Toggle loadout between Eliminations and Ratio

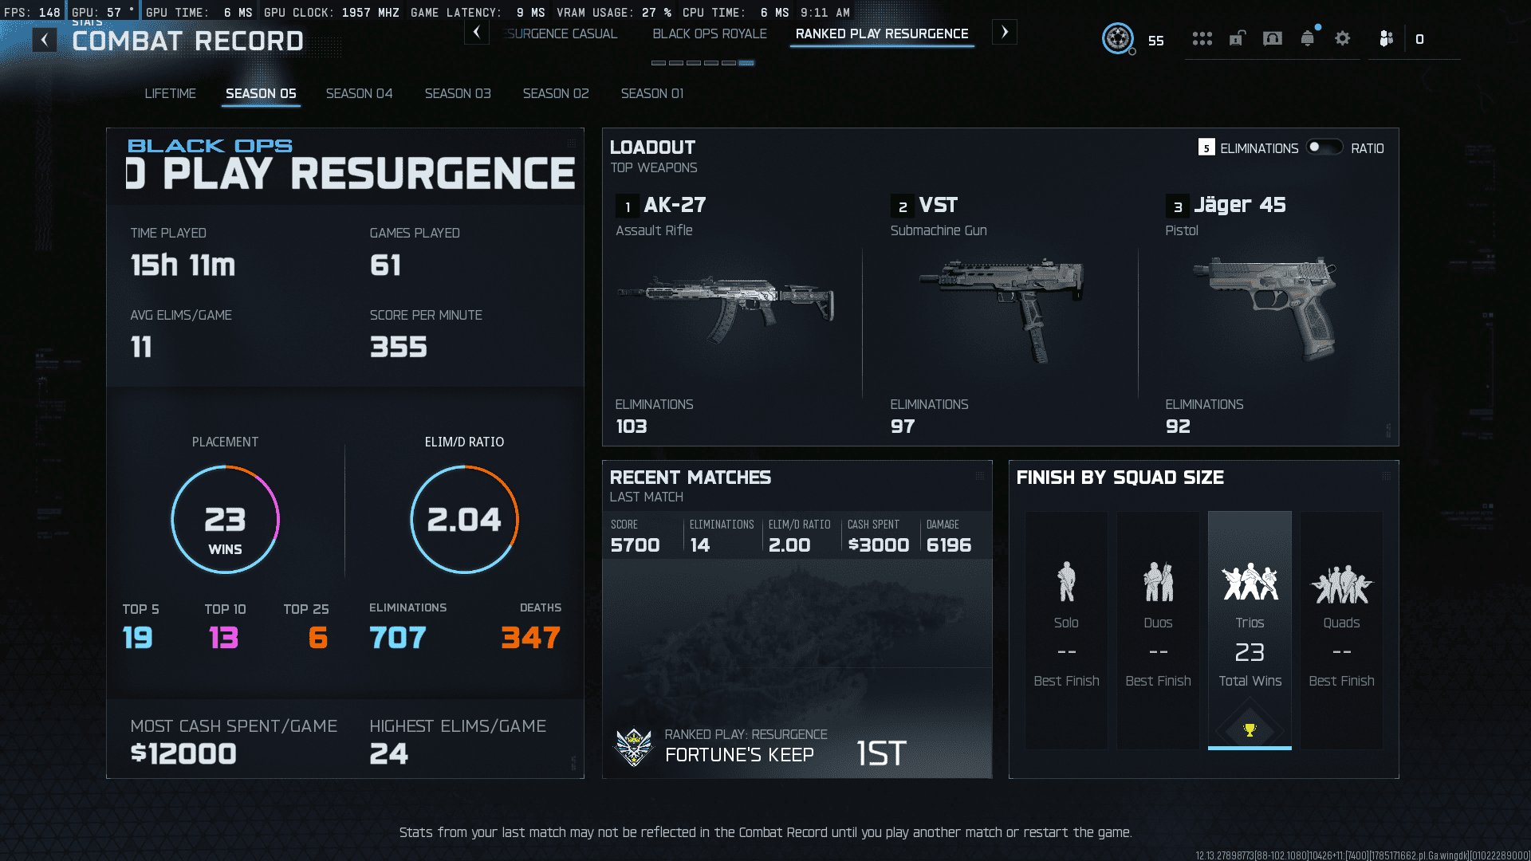tap(1324, 147)
